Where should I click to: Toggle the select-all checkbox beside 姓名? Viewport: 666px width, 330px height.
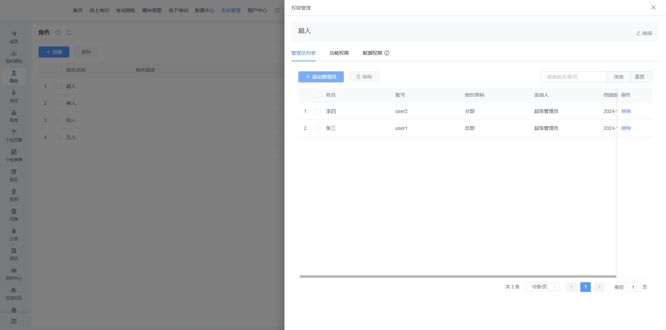click(x=318, y=95)
